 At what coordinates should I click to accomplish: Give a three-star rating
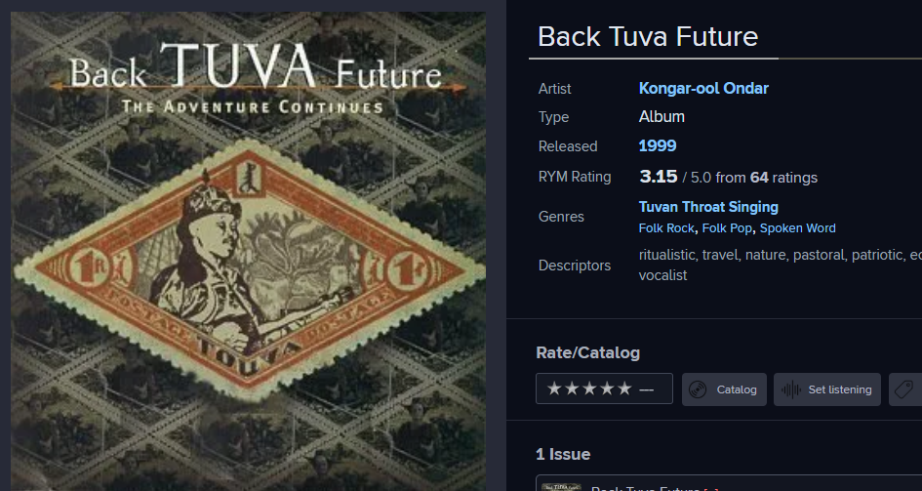[589, 389]
